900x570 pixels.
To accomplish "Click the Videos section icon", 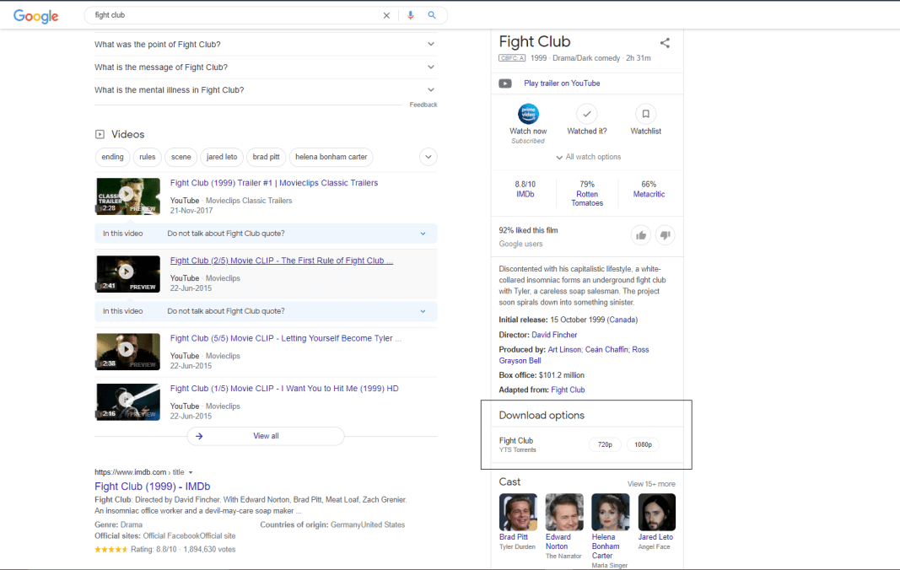I will [100, 134].
